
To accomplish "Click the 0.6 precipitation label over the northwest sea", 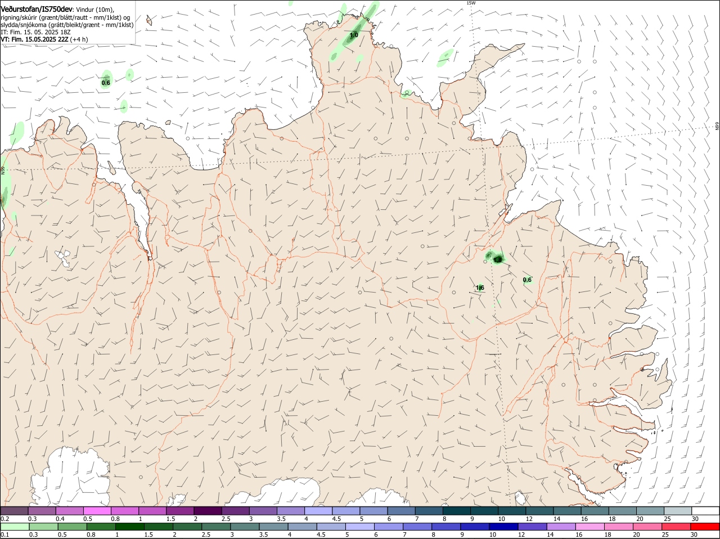I will tap(106, 83).
